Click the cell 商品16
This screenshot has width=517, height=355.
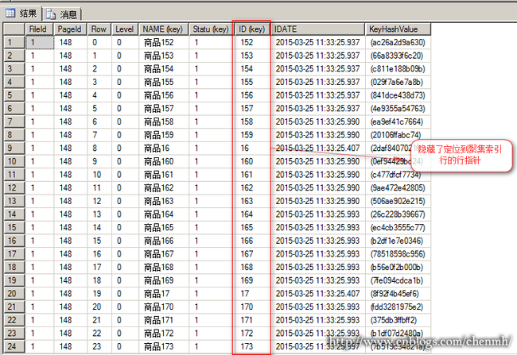[163, 149]
